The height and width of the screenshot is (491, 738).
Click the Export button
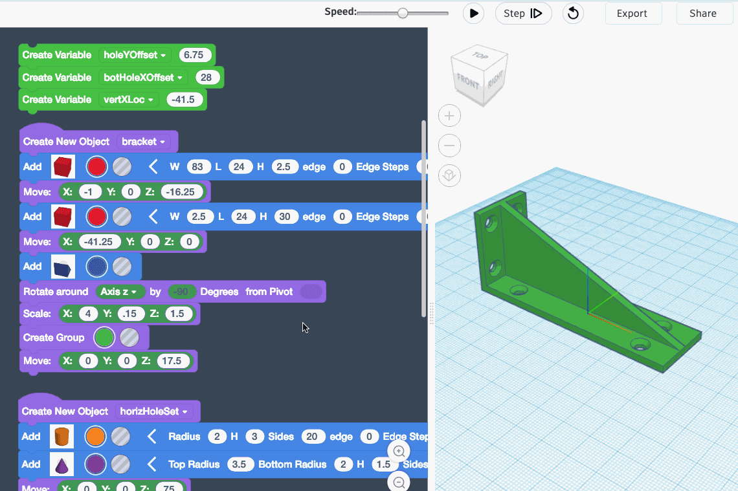coord(633,13)
